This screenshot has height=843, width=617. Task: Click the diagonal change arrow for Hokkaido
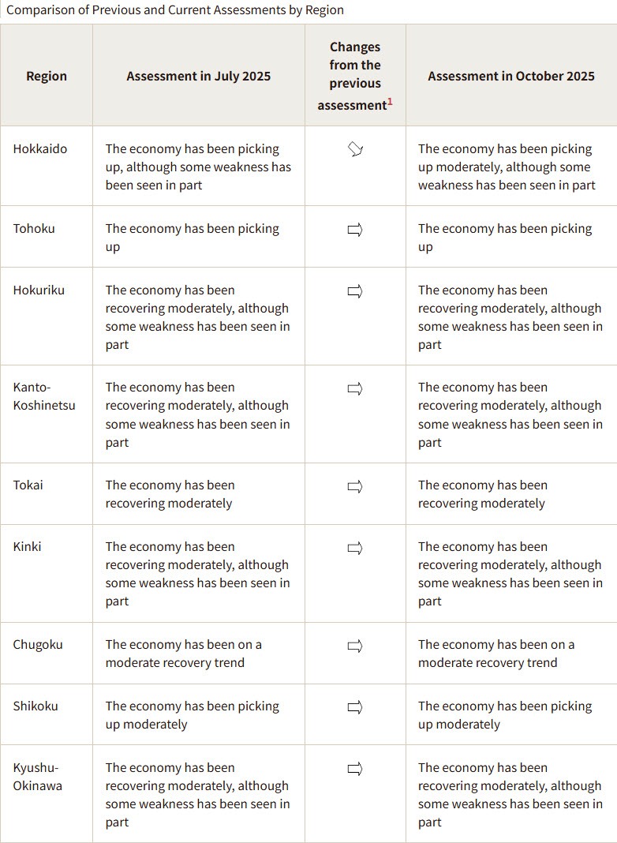pos(355,150)
